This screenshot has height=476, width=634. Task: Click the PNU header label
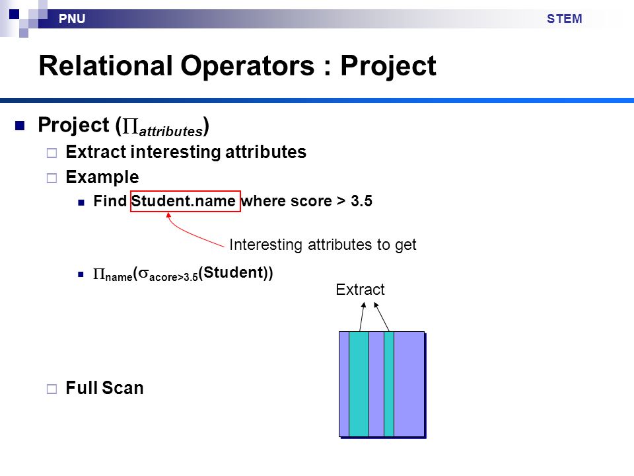(x=72, y=19)
